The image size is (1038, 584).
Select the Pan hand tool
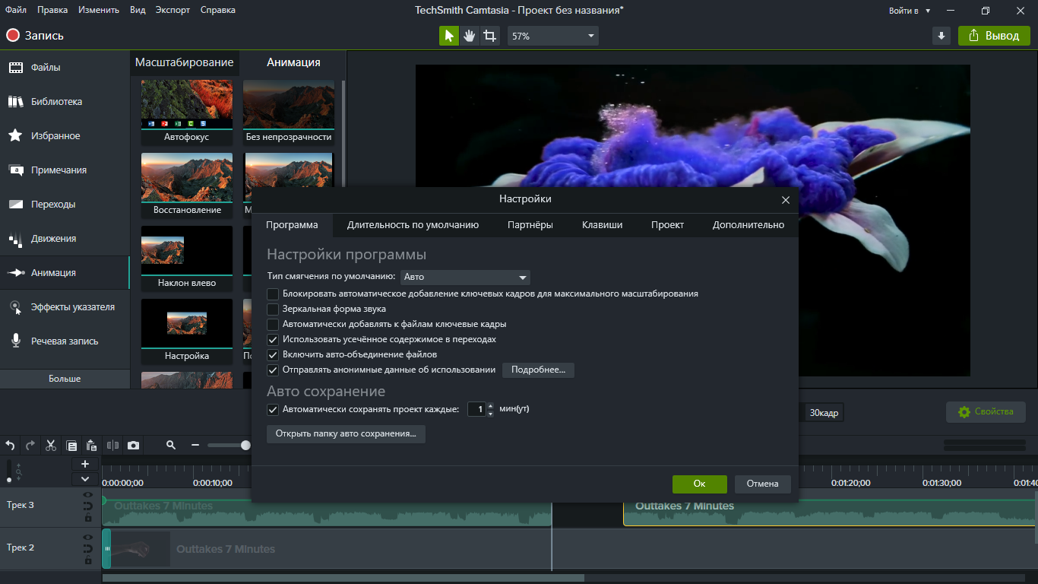click(470, 36)
